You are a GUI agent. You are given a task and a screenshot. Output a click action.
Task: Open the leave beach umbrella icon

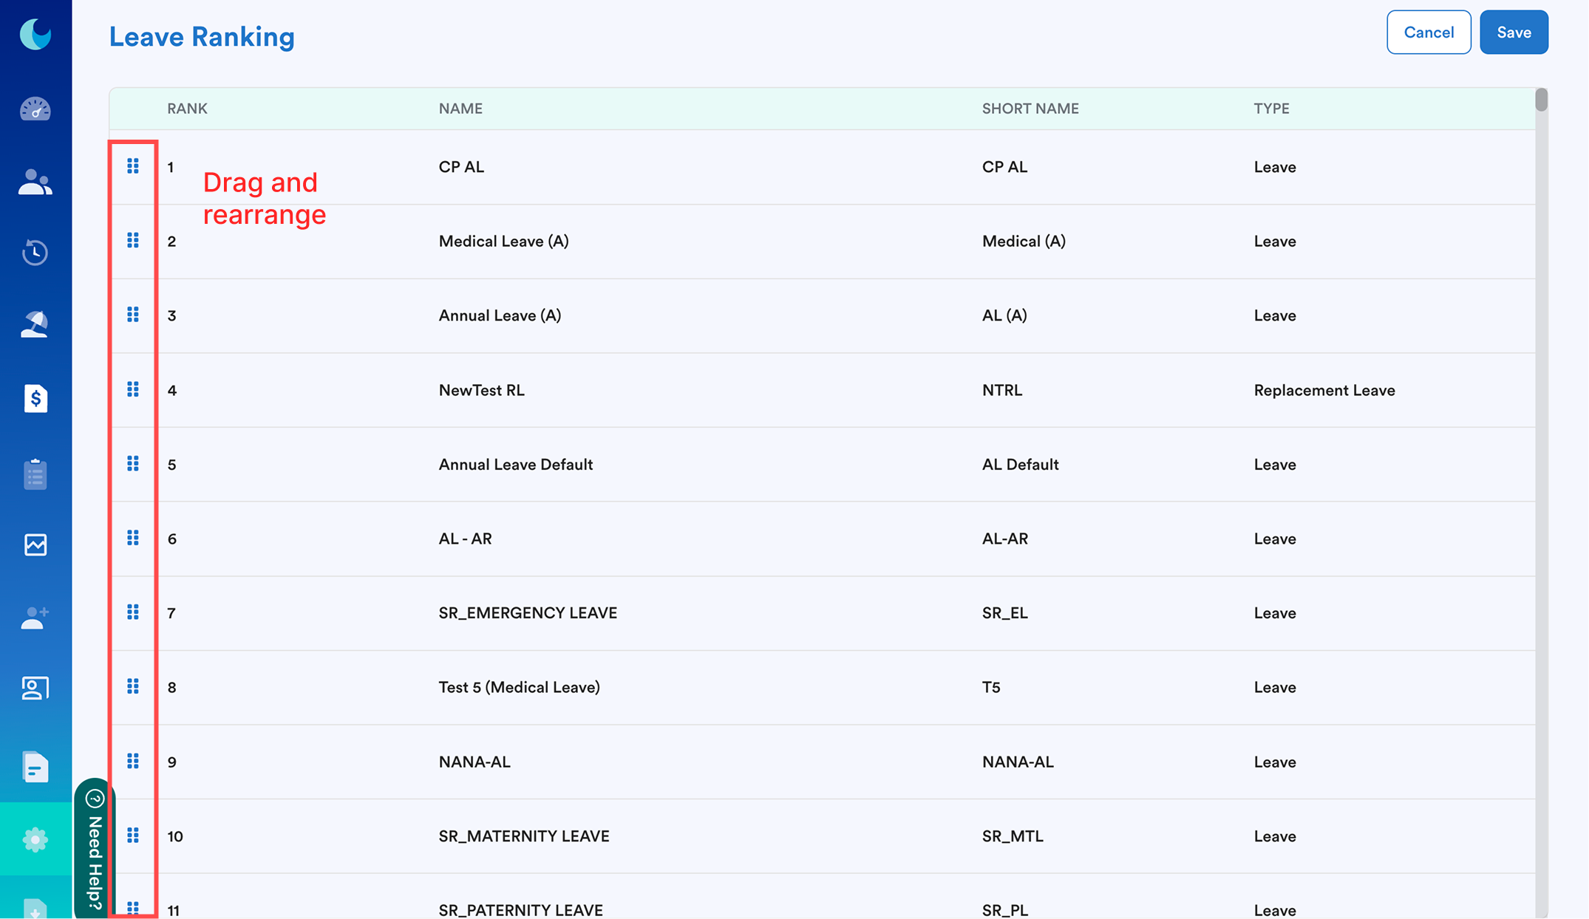coord(35,324)
